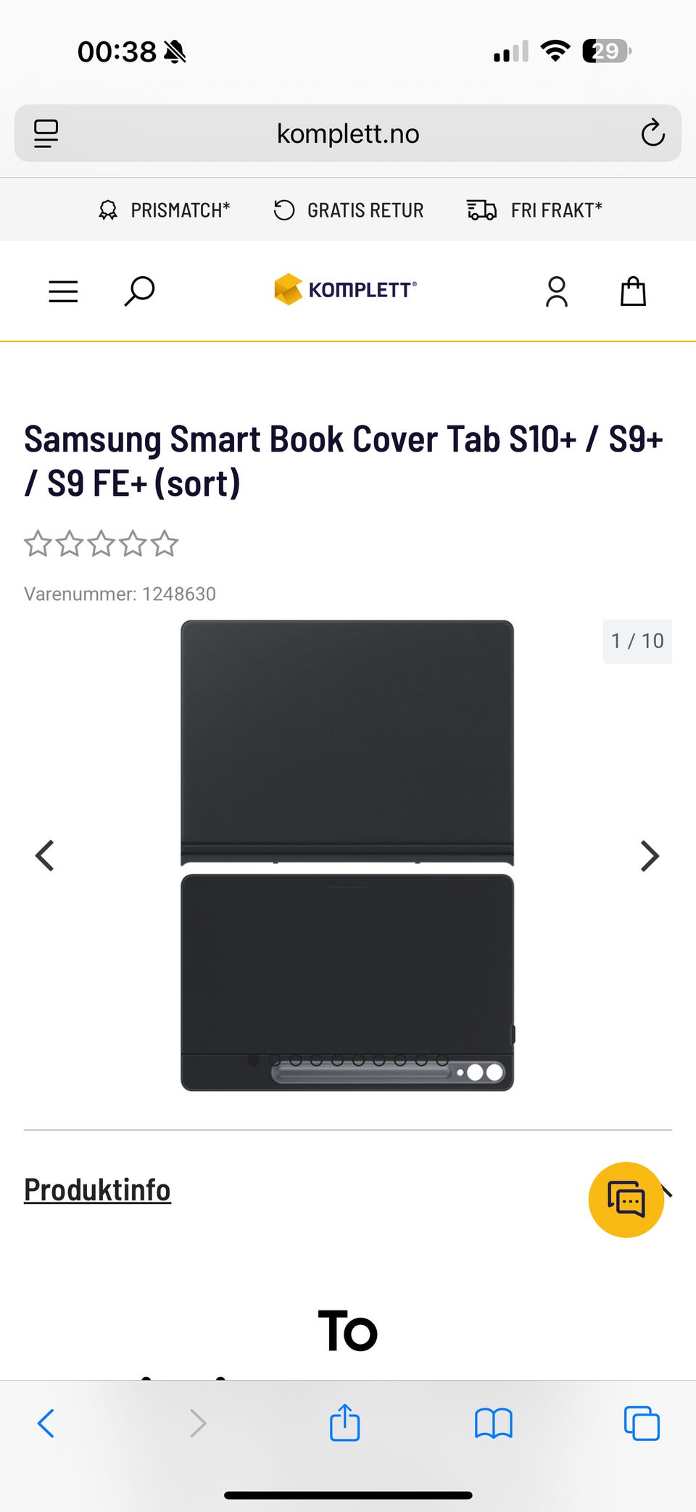Show next product image
Viewport: 696px width, 1512px height.
pyautogui.click(x=650, y=856)
